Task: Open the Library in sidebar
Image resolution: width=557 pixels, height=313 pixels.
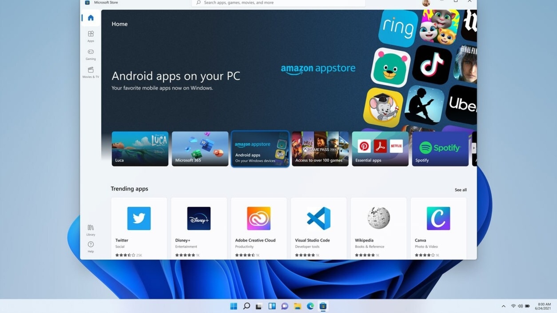Action: [x=91, y=230]
